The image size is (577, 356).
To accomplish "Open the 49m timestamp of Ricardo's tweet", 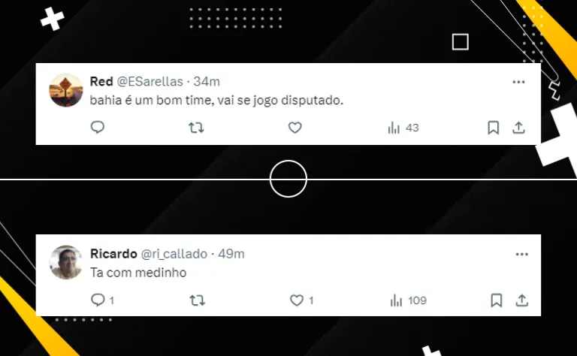I will (231, 254).
